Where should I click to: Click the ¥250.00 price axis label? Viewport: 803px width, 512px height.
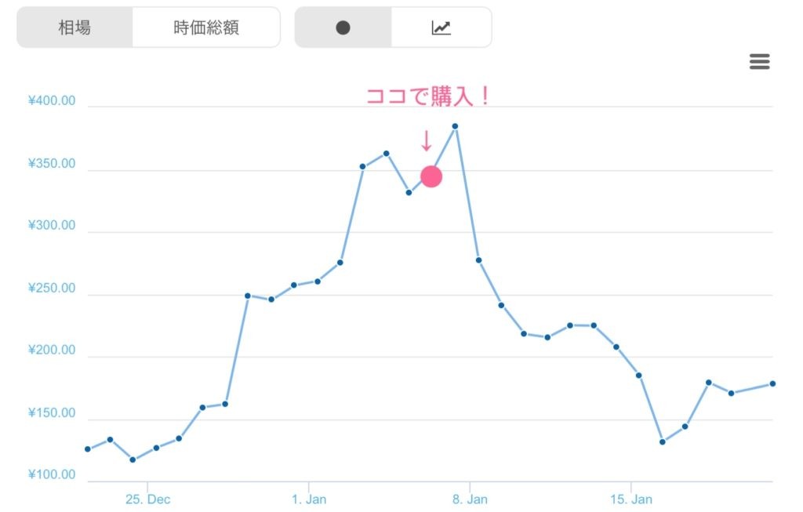click(x=52, y=289)
